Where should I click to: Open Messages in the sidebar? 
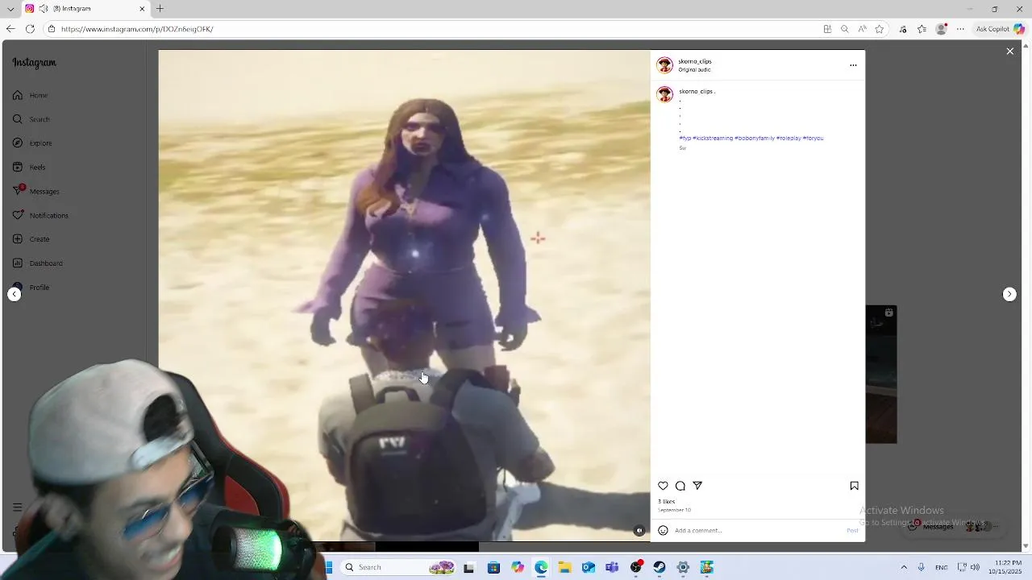pos(36,191)
